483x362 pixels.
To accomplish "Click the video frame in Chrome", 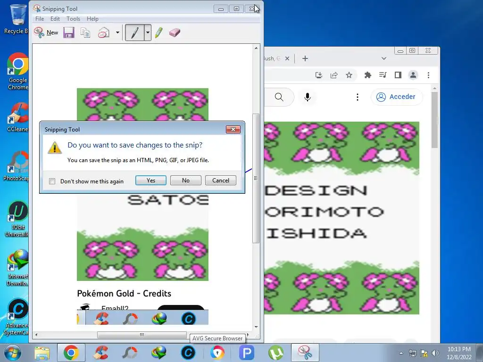I will pos(341,218).
